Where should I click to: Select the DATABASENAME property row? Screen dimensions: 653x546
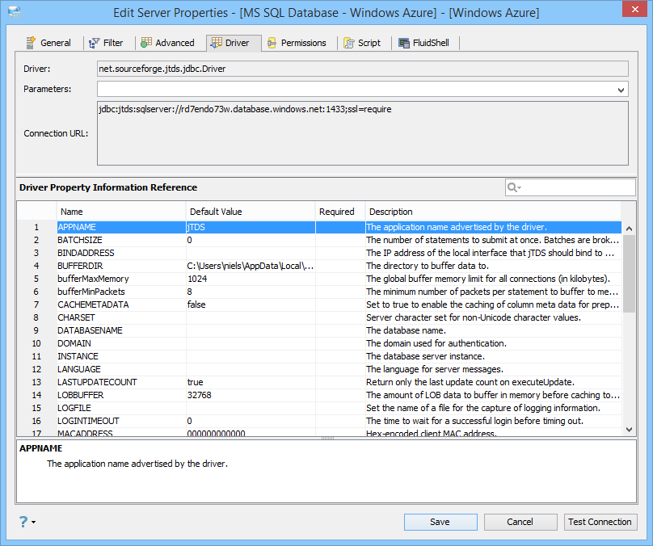(319, 330)
